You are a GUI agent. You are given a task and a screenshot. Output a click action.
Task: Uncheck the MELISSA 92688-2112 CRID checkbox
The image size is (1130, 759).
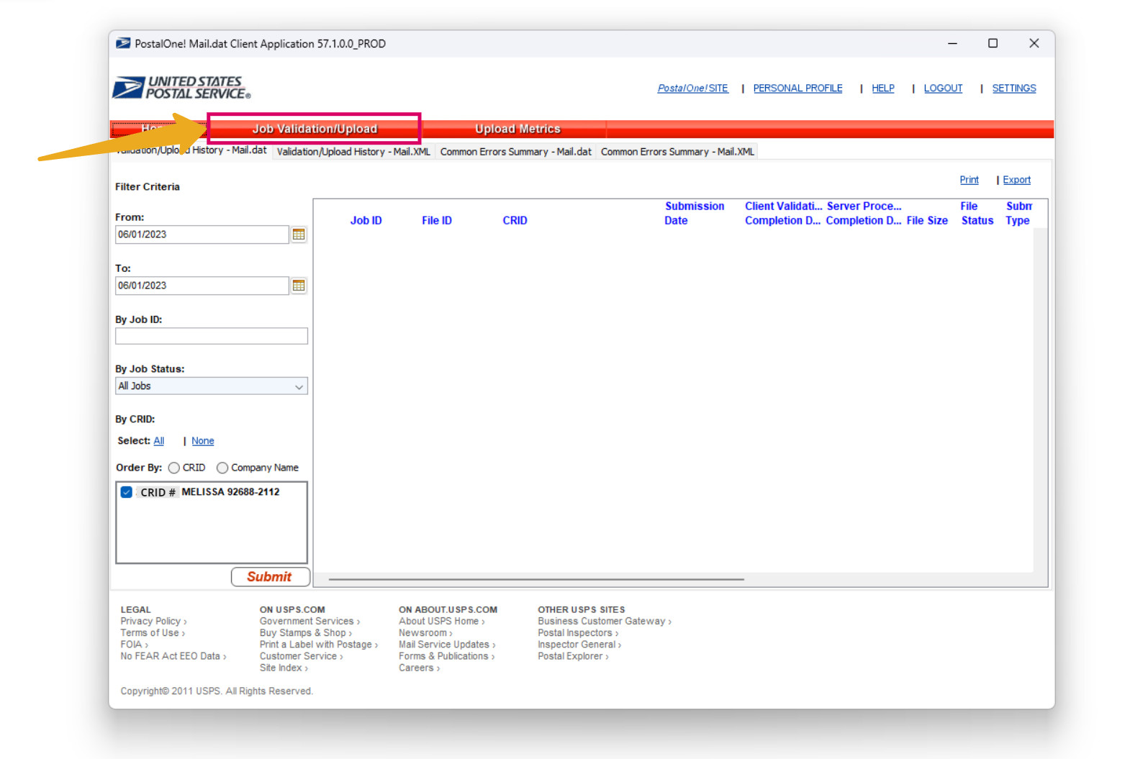pos(127,492)
